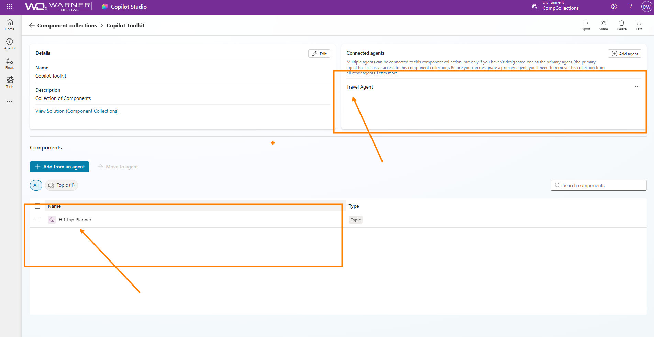The image size is (654, 337).
Task: Open Travel Agent more options menu
Action: [x=637, y=87]
